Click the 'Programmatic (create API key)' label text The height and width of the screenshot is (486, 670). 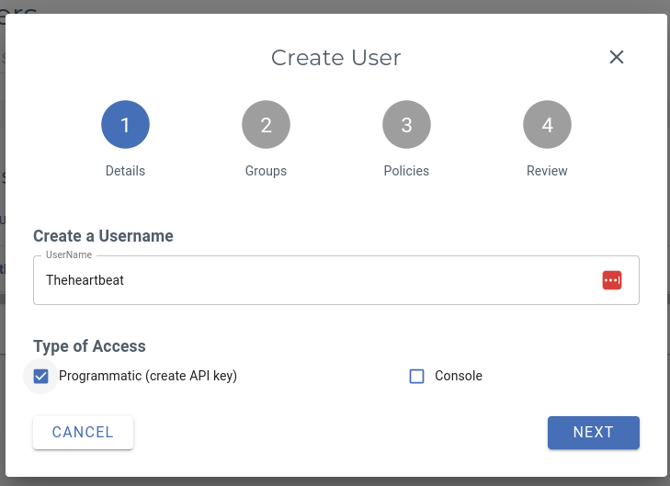click(x=148, y=376)
